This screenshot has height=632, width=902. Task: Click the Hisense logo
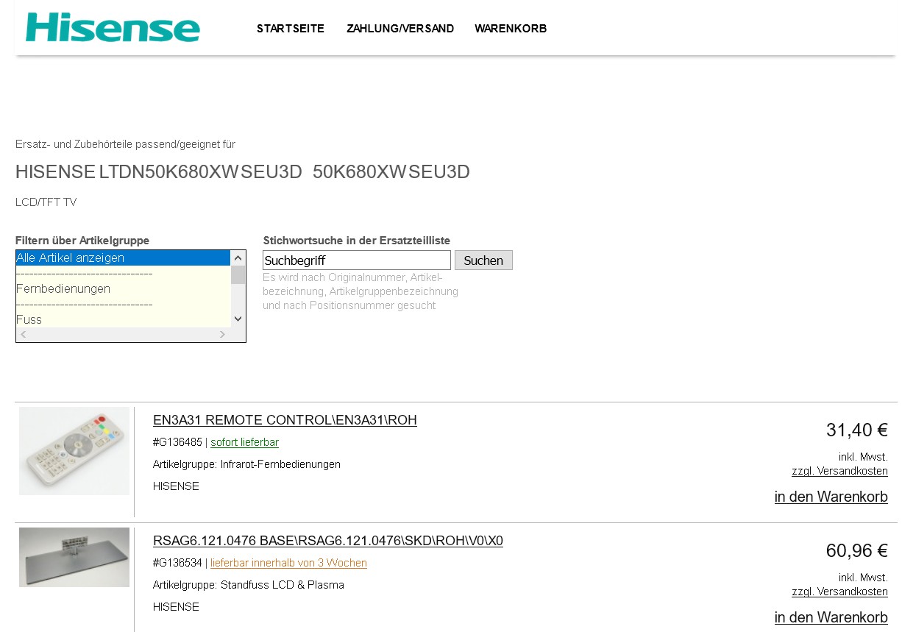click(x=113, y=28)
